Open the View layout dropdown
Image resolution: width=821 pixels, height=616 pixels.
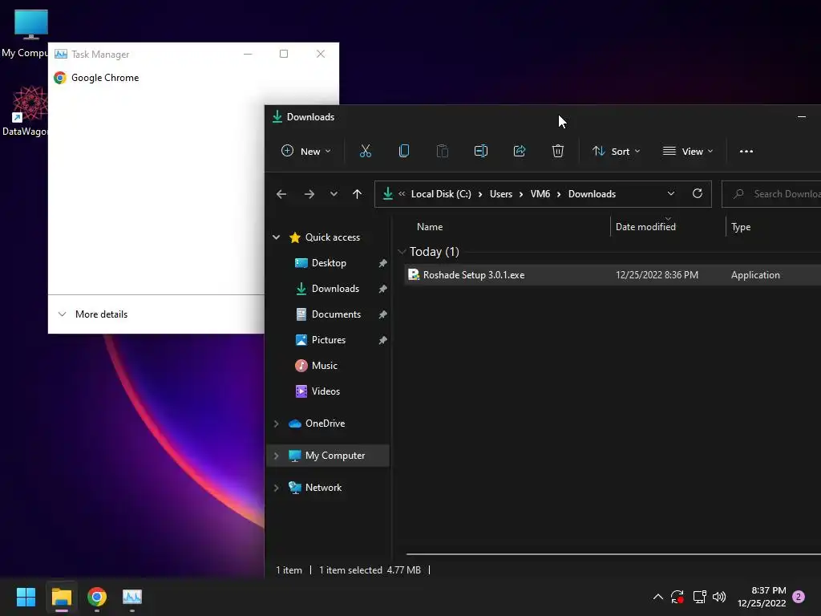pyautogui.click(x=688, y=152)
